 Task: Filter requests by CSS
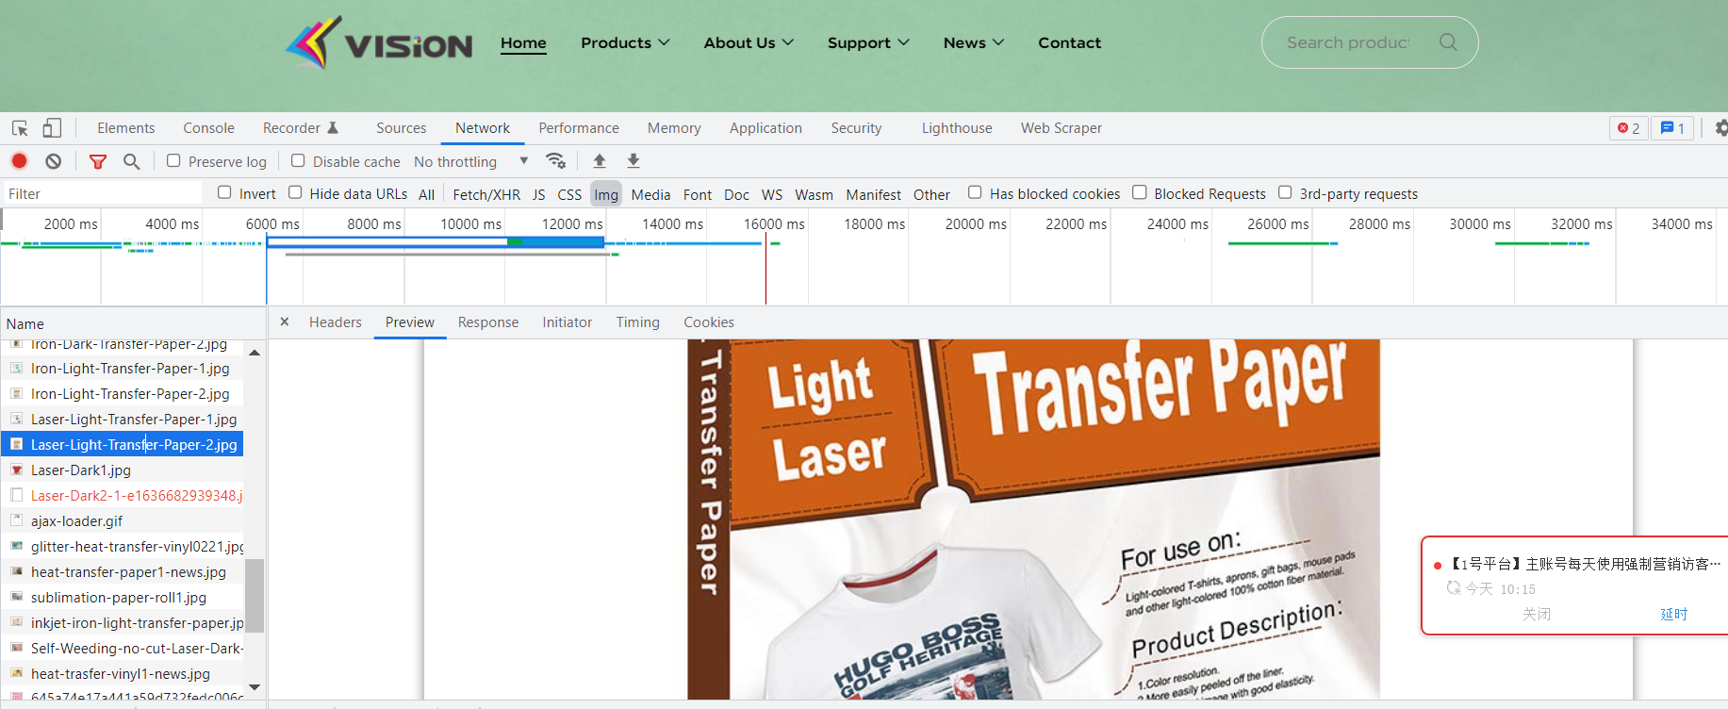pos(569,194)
